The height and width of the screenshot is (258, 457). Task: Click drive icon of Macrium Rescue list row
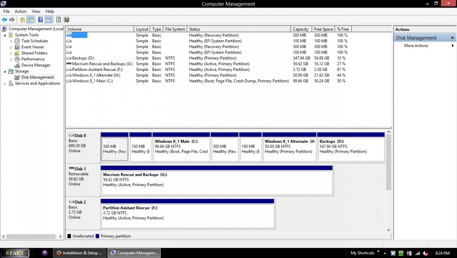tap(69, 64)
